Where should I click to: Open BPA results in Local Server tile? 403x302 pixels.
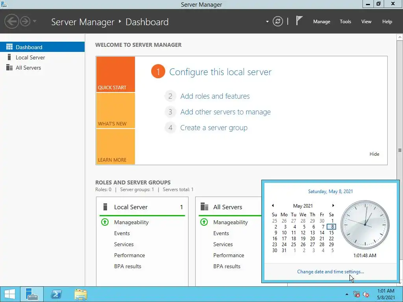click(x=128, y=266)
